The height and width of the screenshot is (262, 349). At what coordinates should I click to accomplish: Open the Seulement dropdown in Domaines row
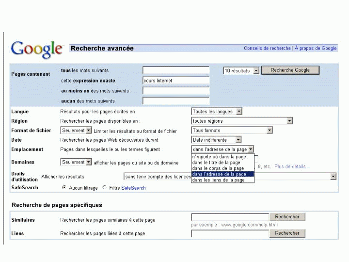pyautogui.click(x=76, y=162)
